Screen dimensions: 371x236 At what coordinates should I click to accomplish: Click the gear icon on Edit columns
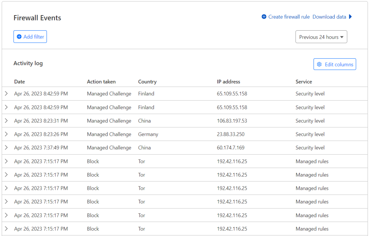320,64
